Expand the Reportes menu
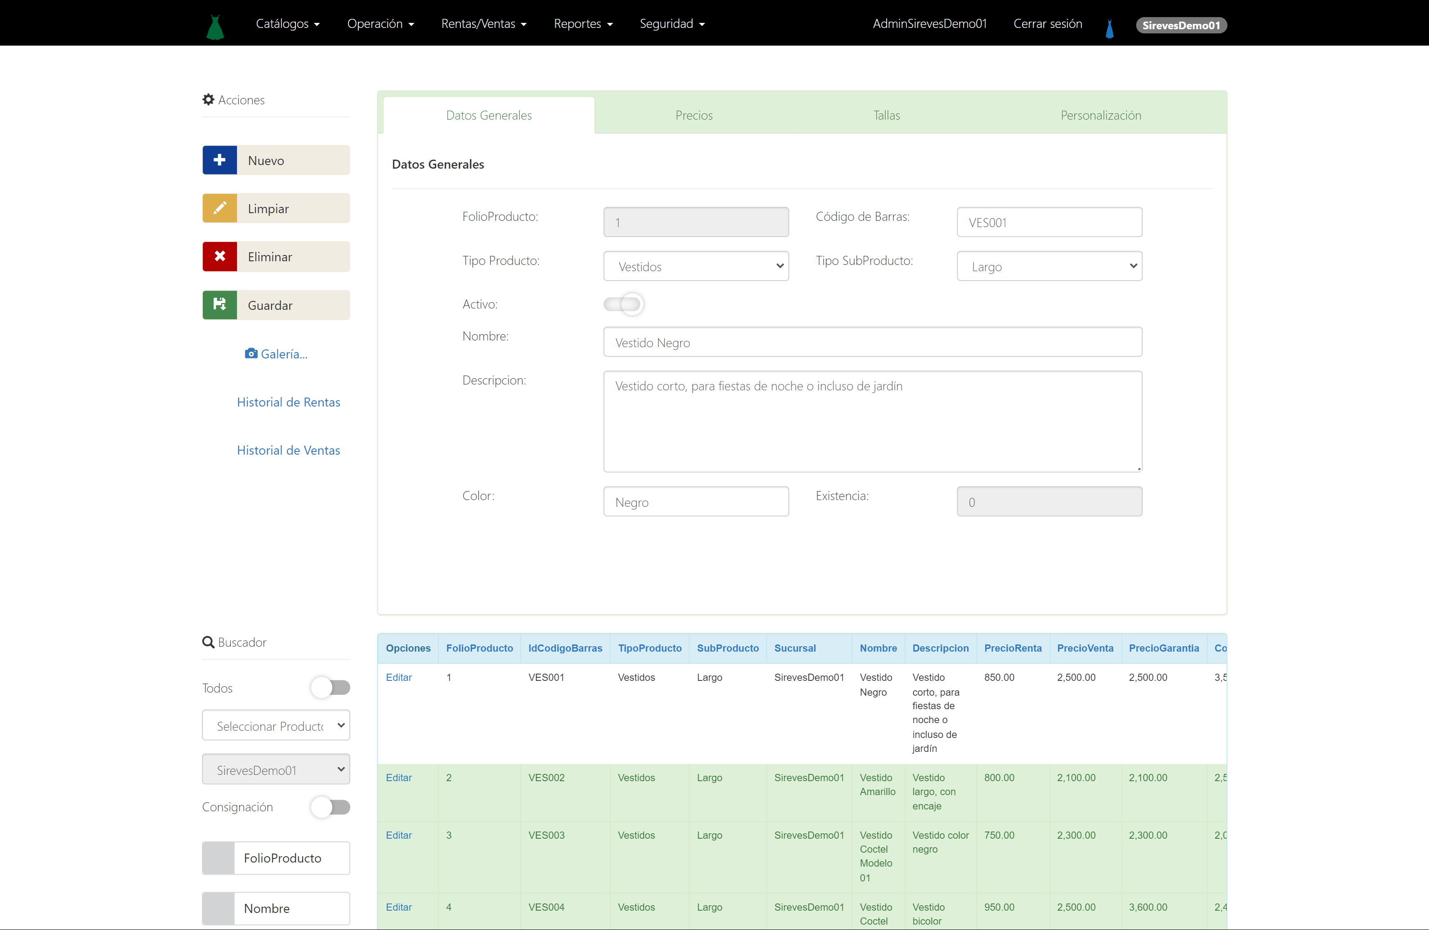The width and height of the screenshot is (1429, 930). coord(583,23)
